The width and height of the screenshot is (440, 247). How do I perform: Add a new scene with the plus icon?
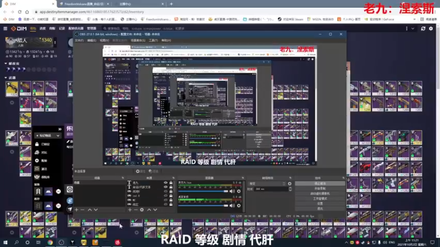coord(76,210)
